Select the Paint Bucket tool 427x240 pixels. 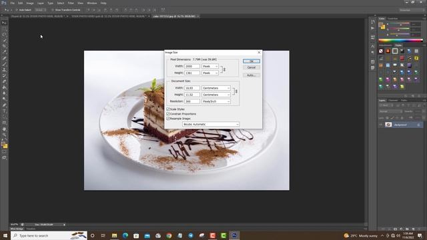[4, 87]
